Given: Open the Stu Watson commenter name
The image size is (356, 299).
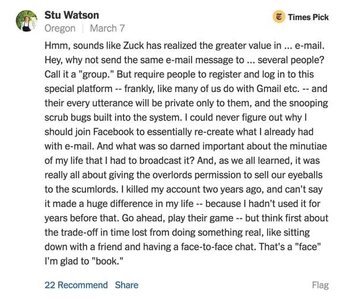Looking at the screenshot, I should pyautogui.click(x=72, y=15).
